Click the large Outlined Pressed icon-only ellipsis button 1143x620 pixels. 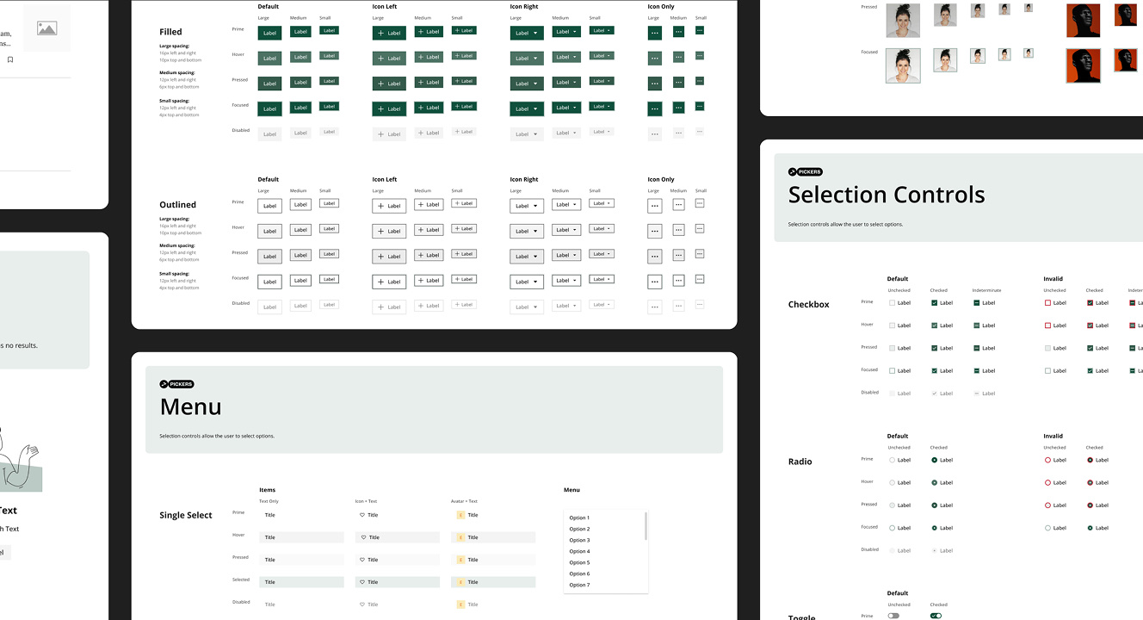click(x=655, y=257)
